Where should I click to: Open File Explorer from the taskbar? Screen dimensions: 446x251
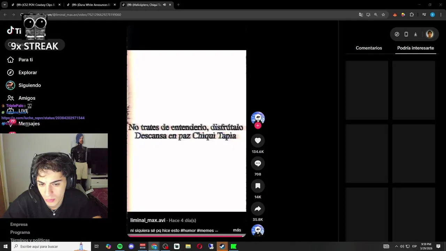(x=188, y=246)
